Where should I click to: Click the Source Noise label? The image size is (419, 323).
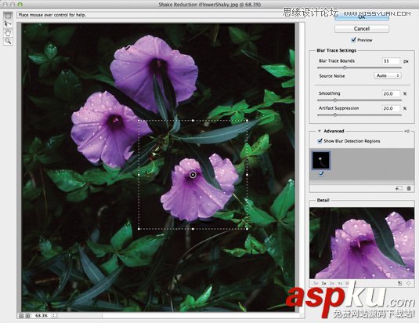click(x=331, y=76)
